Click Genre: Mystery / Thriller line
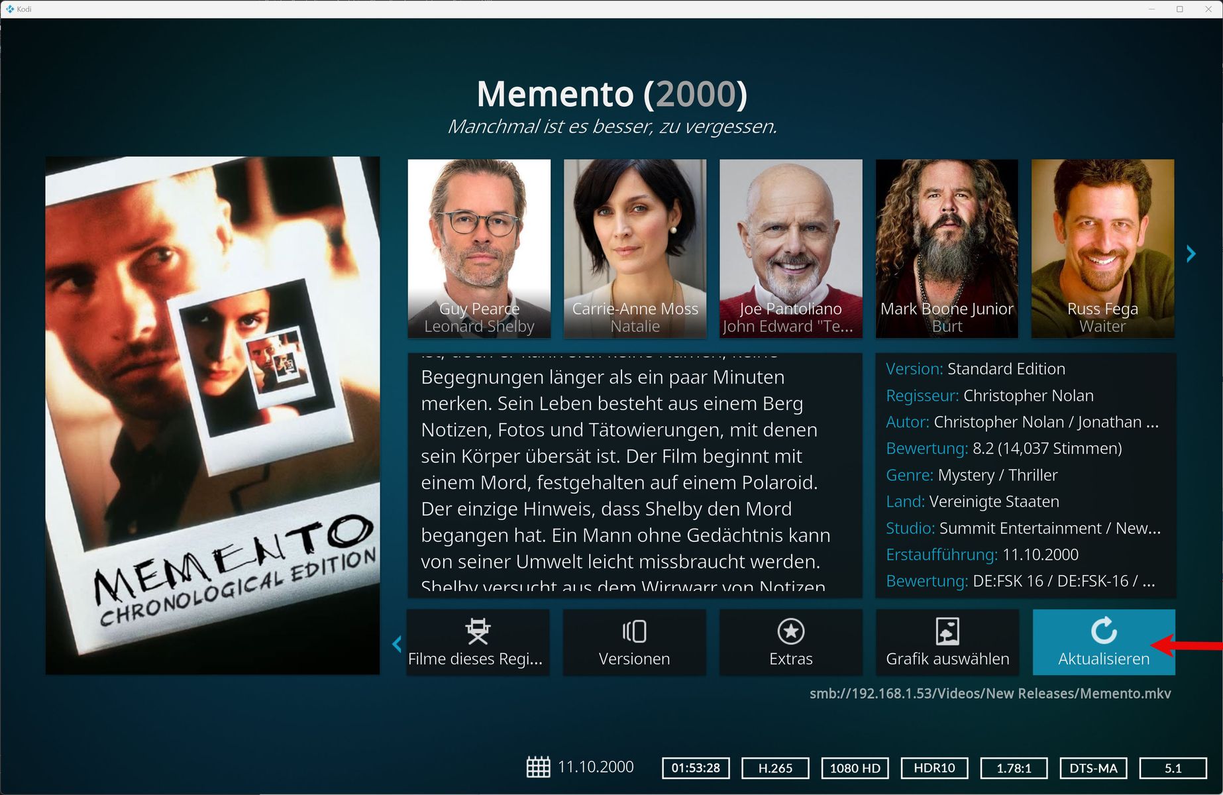 pos(972,475)
